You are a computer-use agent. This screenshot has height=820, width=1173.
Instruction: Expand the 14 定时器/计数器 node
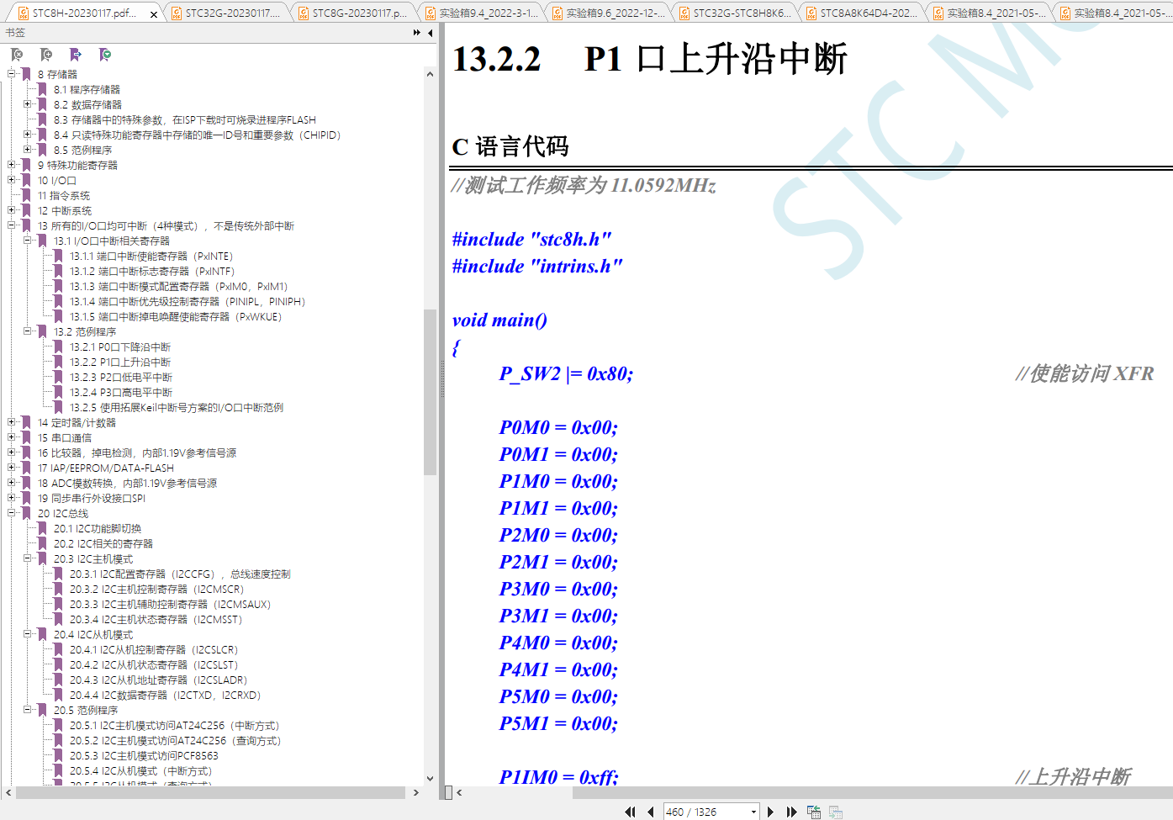click(x=12, y=422)
